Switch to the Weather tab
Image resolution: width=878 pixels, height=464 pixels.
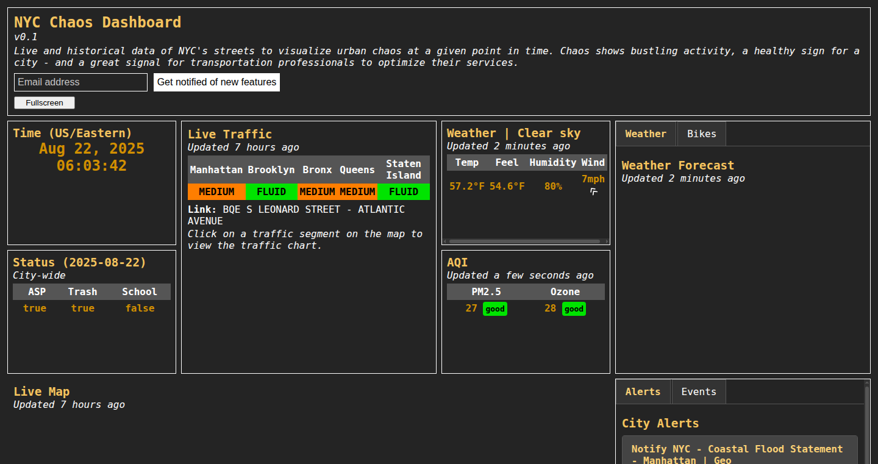(646, 134)
